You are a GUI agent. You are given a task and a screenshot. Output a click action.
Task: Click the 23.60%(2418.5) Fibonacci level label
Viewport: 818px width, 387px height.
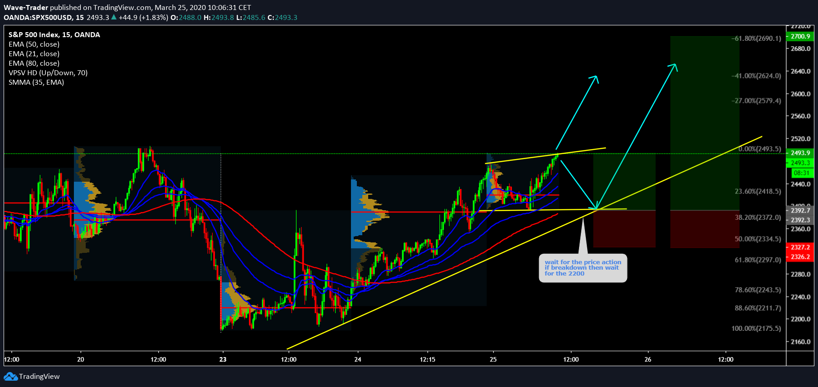click(758, 191)
